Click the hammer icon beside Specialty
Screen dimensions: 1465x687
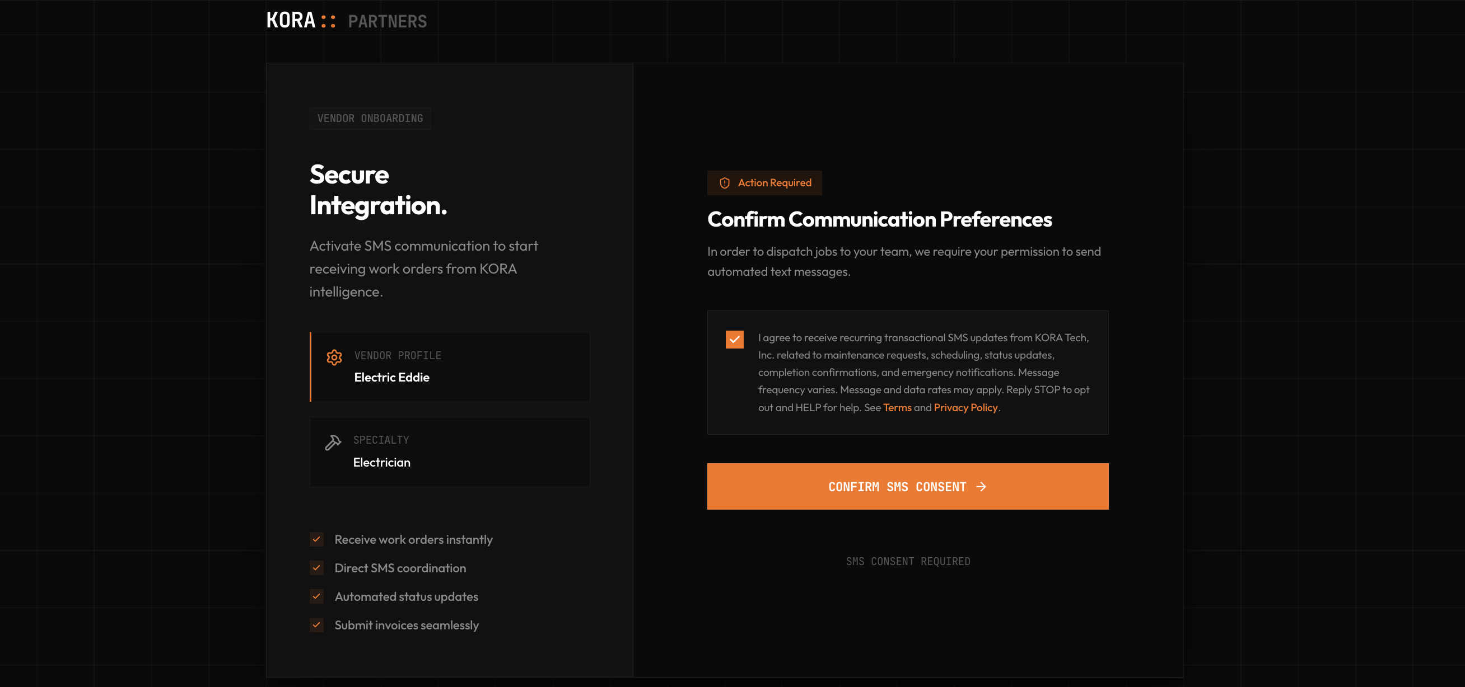(333, 442)
